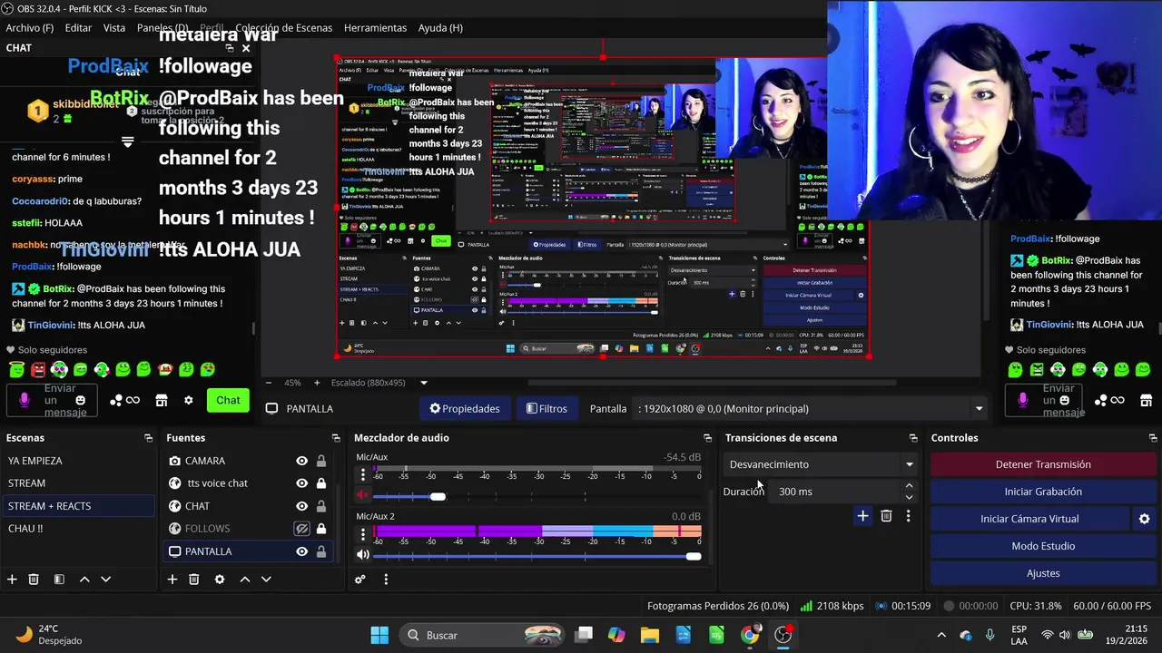Open the Ayuda menu
Image resolution: width=1162 pixels, height=653 pixels.
(440, 28)
